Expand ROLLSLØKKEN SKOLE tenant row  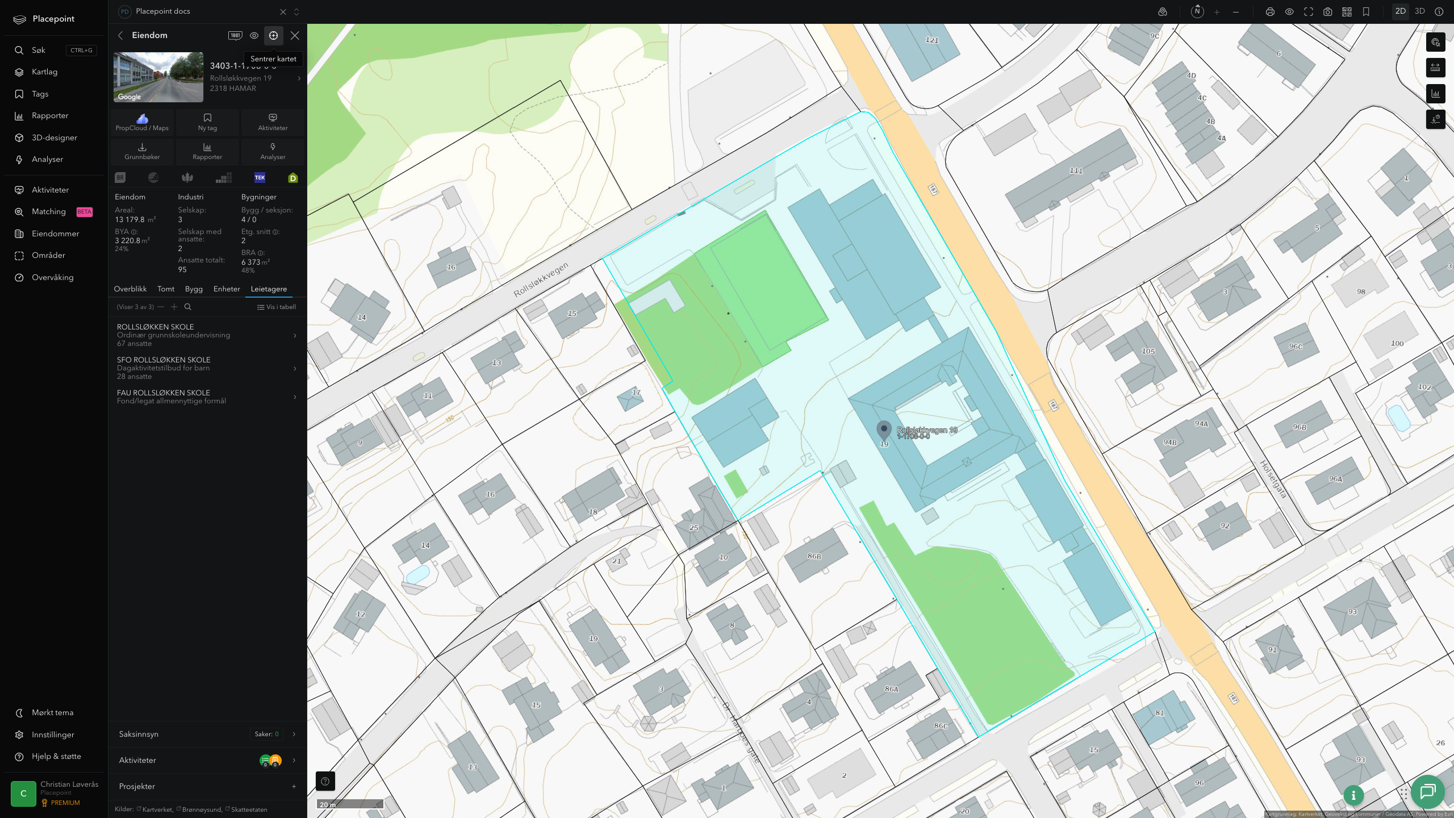207,335
